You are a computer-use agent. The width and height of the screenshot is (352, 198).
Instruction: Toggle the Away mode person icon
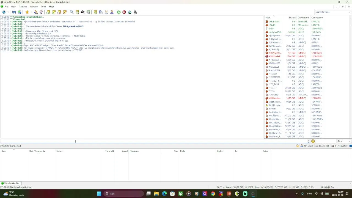click(x=112, y=12)
